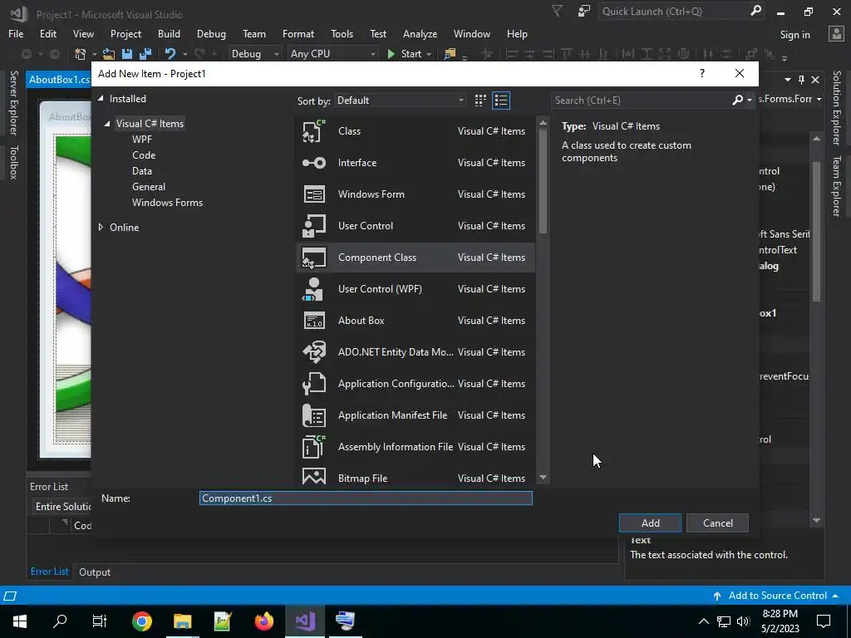Click the Save toolbar icon
851x638 pixels.
coord(127,54)
